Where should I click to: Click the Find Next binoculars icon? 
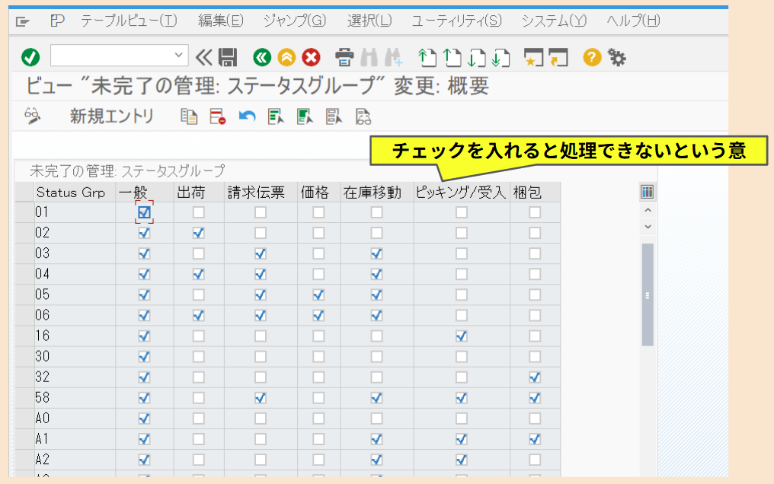coord(393,58)
